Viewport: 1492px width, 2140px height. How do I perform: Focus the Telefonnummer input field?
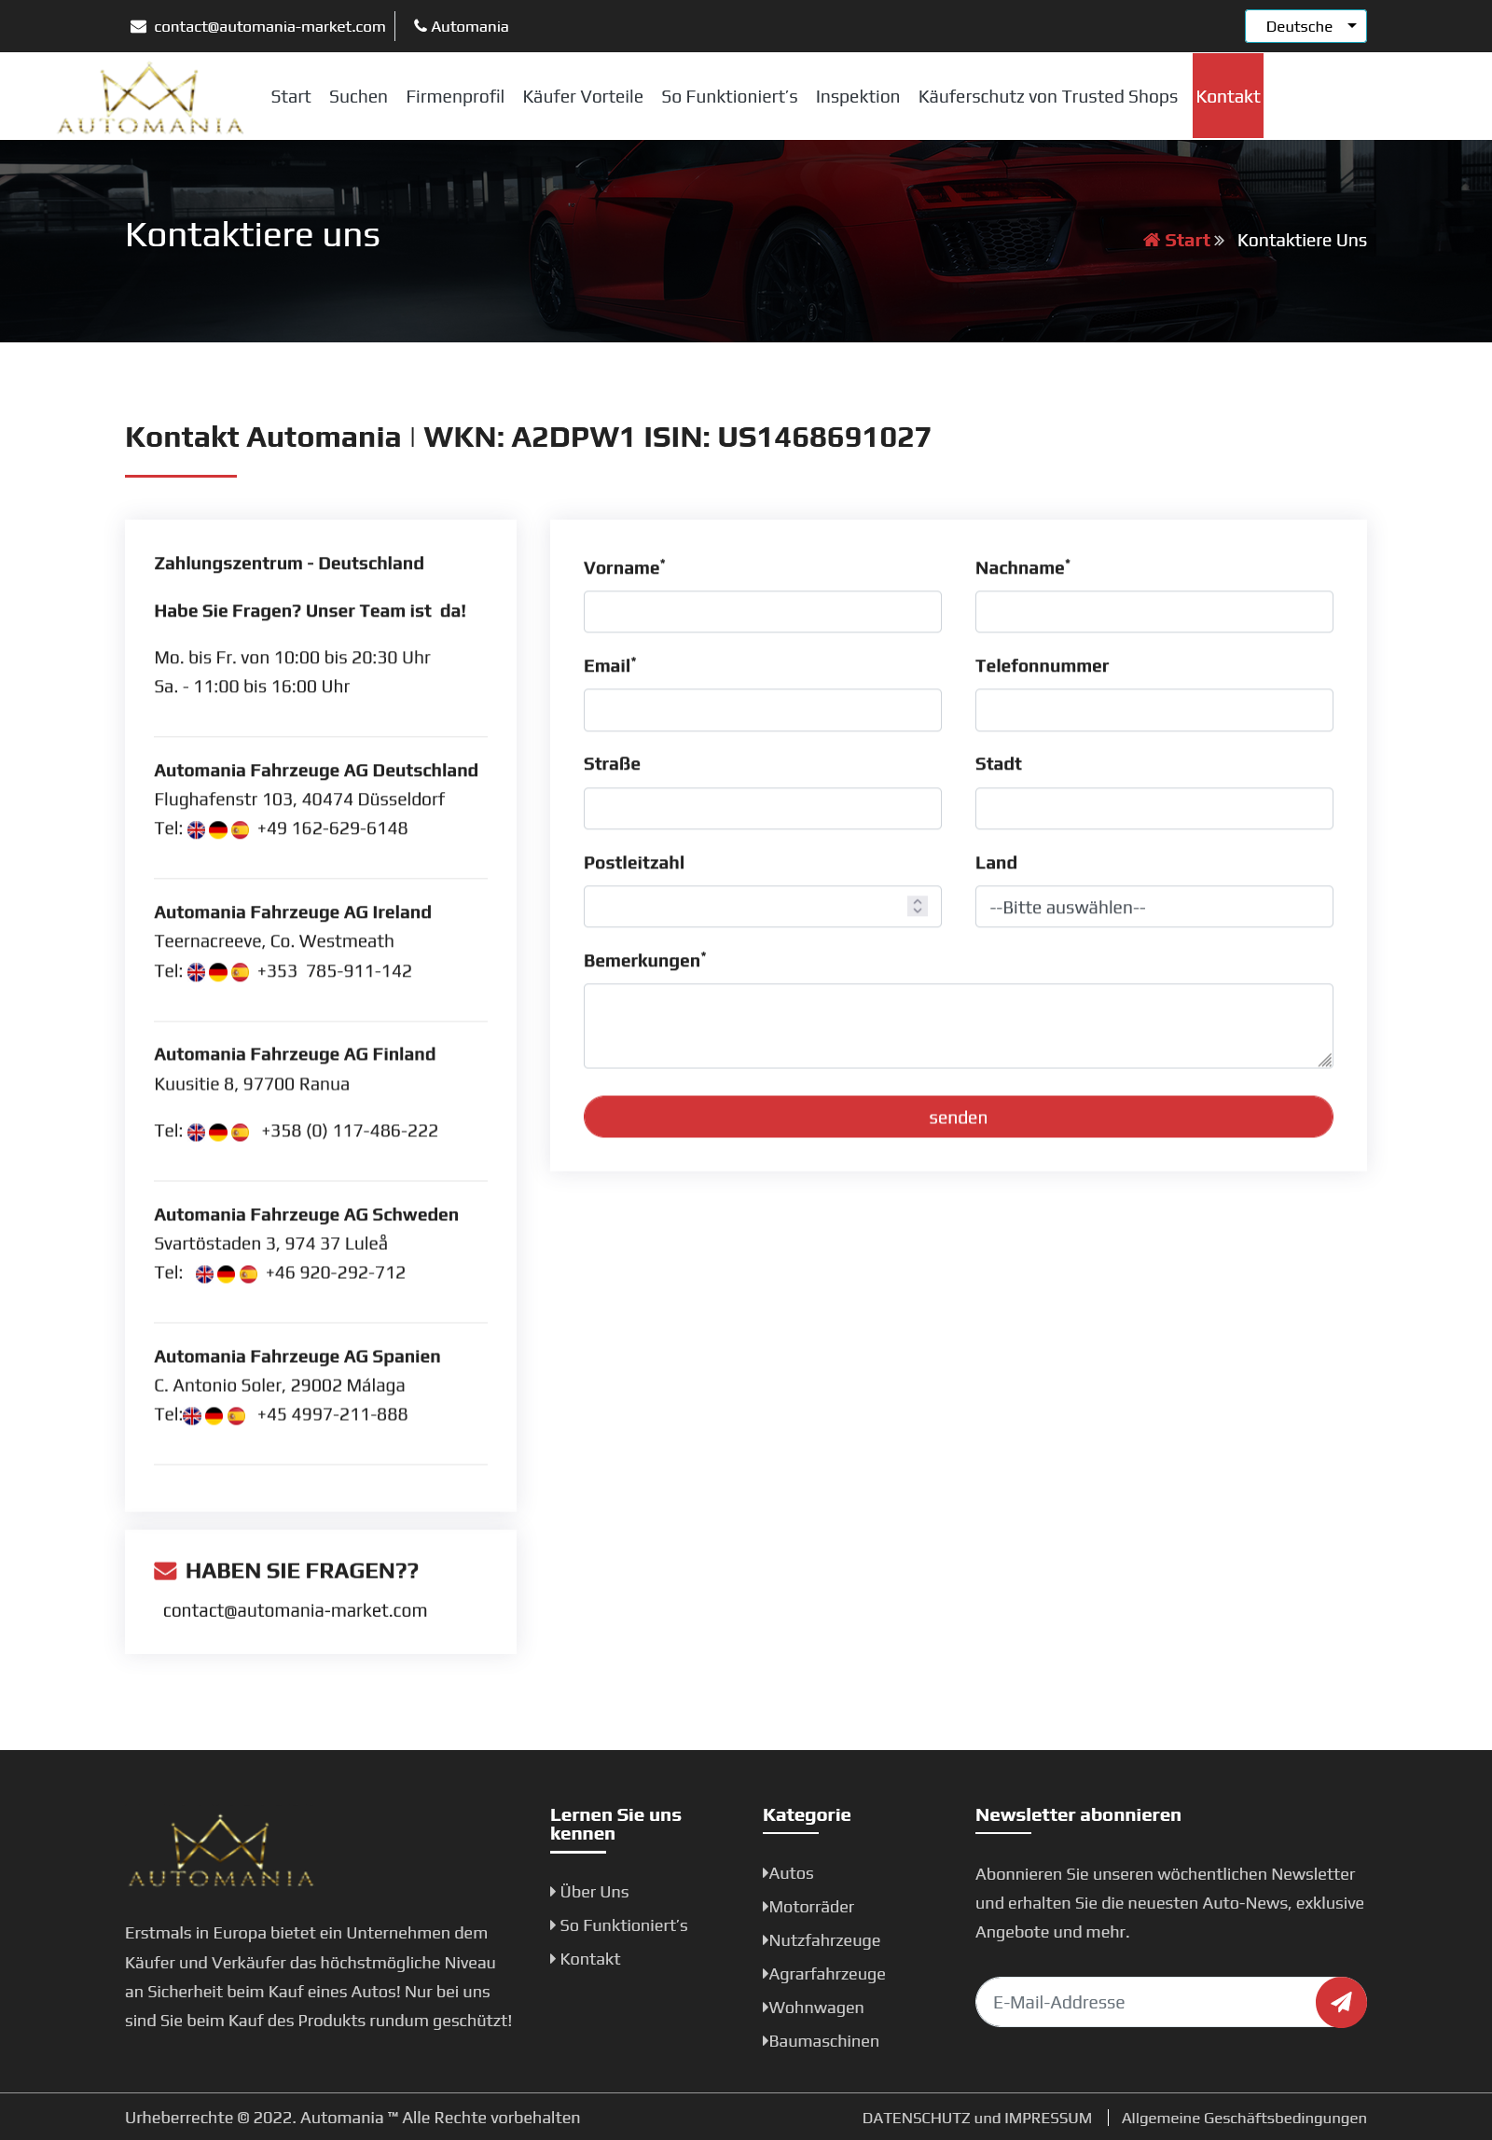(1154, 710)
